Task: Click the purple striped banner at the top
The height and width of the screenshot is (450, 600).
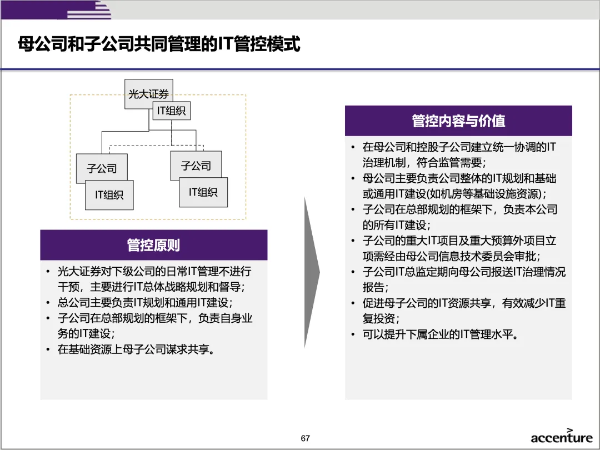Action: tap(56, 10)
